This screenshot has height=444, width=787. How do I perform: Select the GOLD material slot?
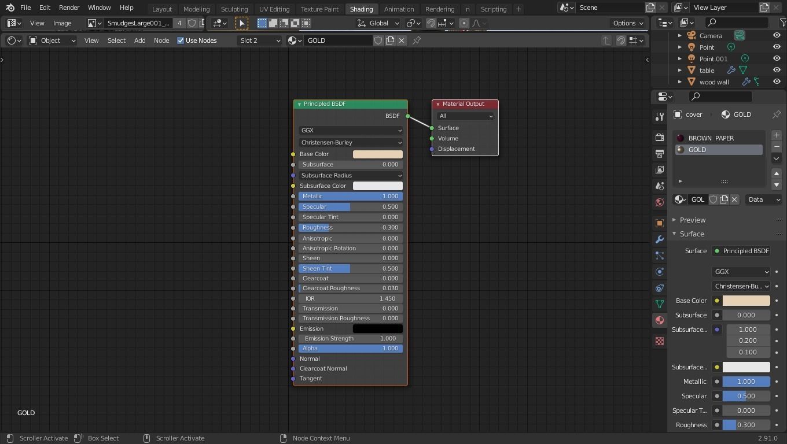(x=719, y=150)
